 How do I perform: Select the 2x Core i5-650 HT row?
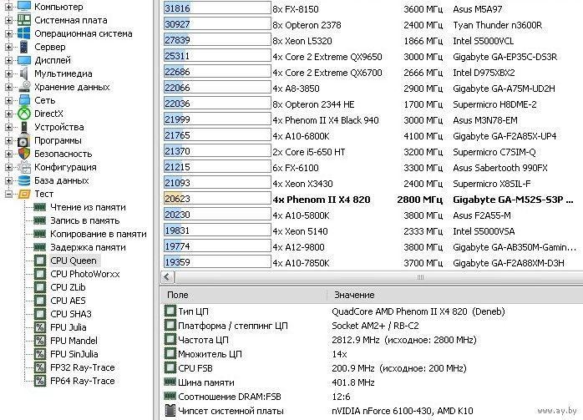pyautogui.click(x=372, y=152)
